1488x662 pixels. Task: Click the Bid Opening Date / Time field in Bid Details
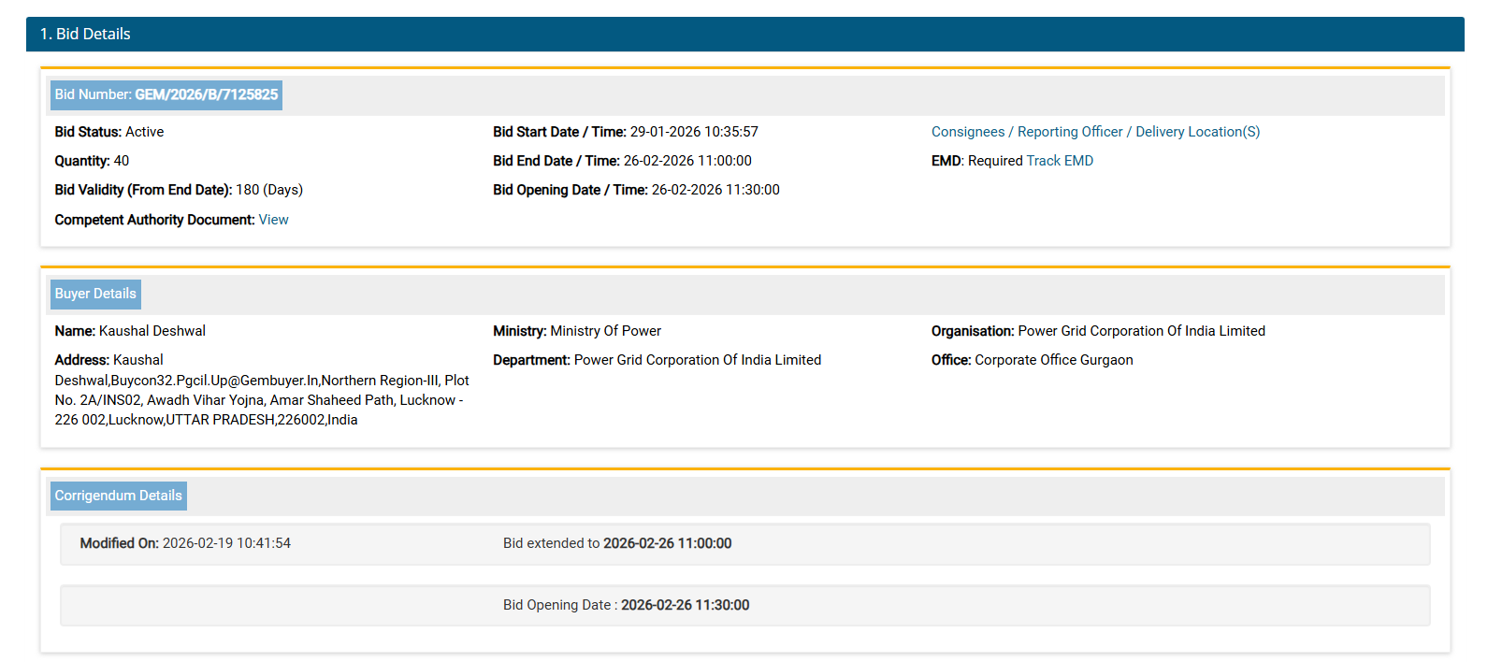[x=715, y=190]
